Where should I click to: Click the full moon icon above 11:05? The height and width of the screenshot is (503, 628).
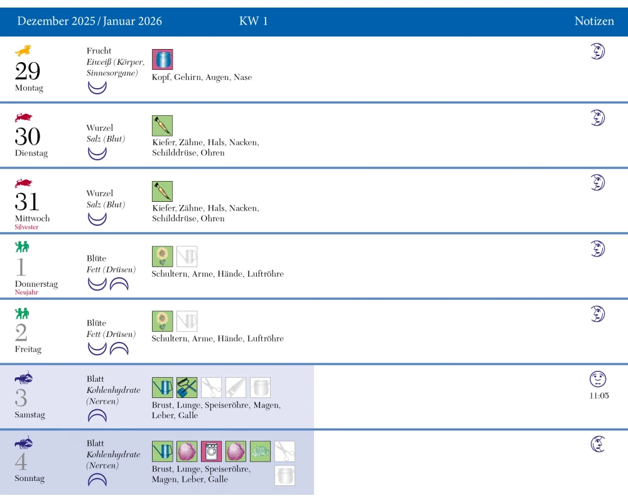coord(598,379)
